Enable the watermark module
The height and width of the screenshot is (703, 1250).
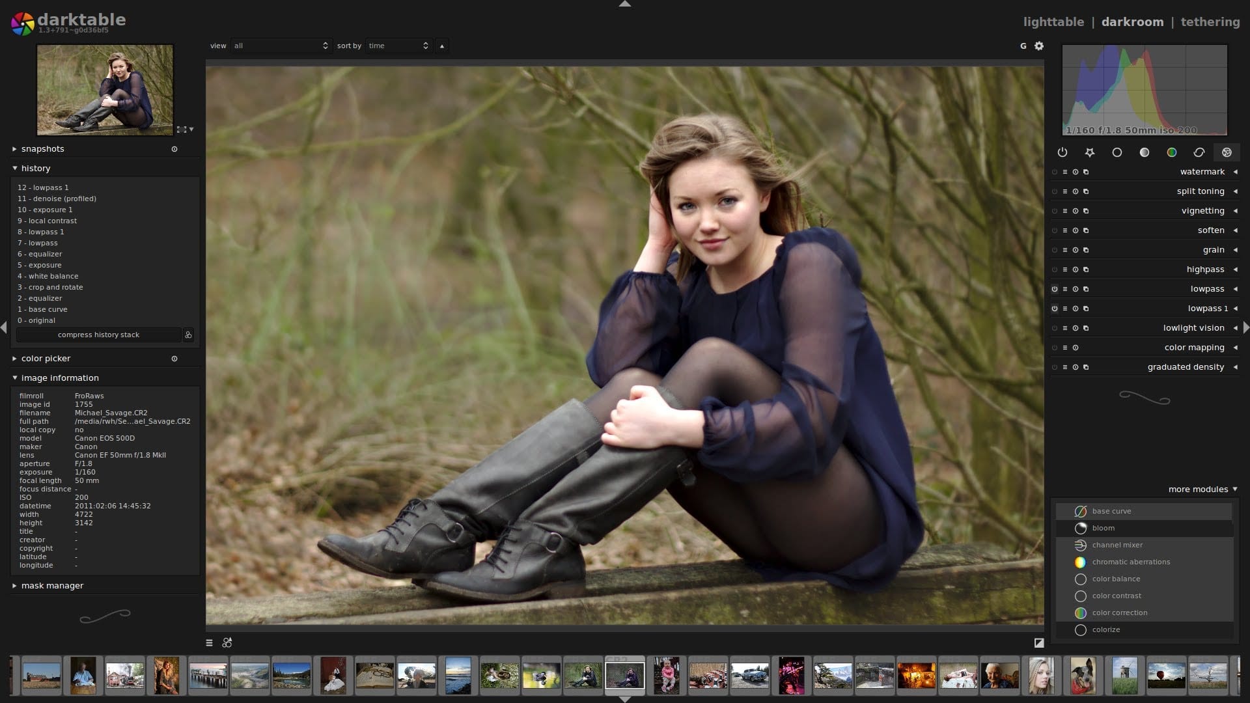coord(1055,172)
